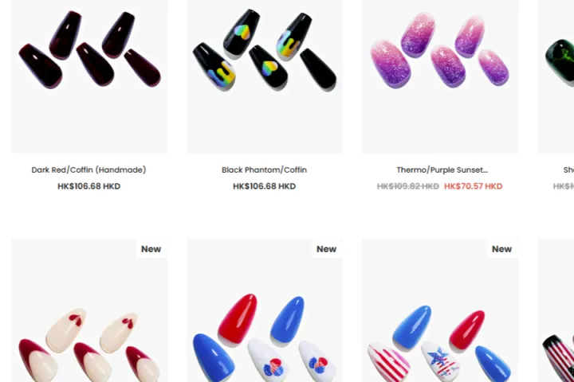Image resolution: width=574 pixels, height=382 pixels.
Task: Open the partially visible black striped flag nails
Action: pyautogui.click(x=556, y=310)
